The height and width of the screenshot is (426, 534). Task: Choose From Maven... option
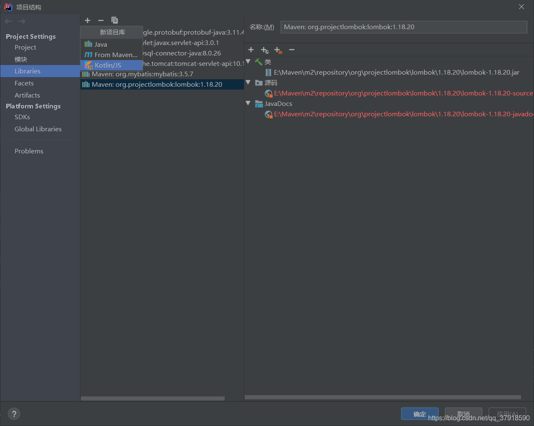(x=112, y=55)
